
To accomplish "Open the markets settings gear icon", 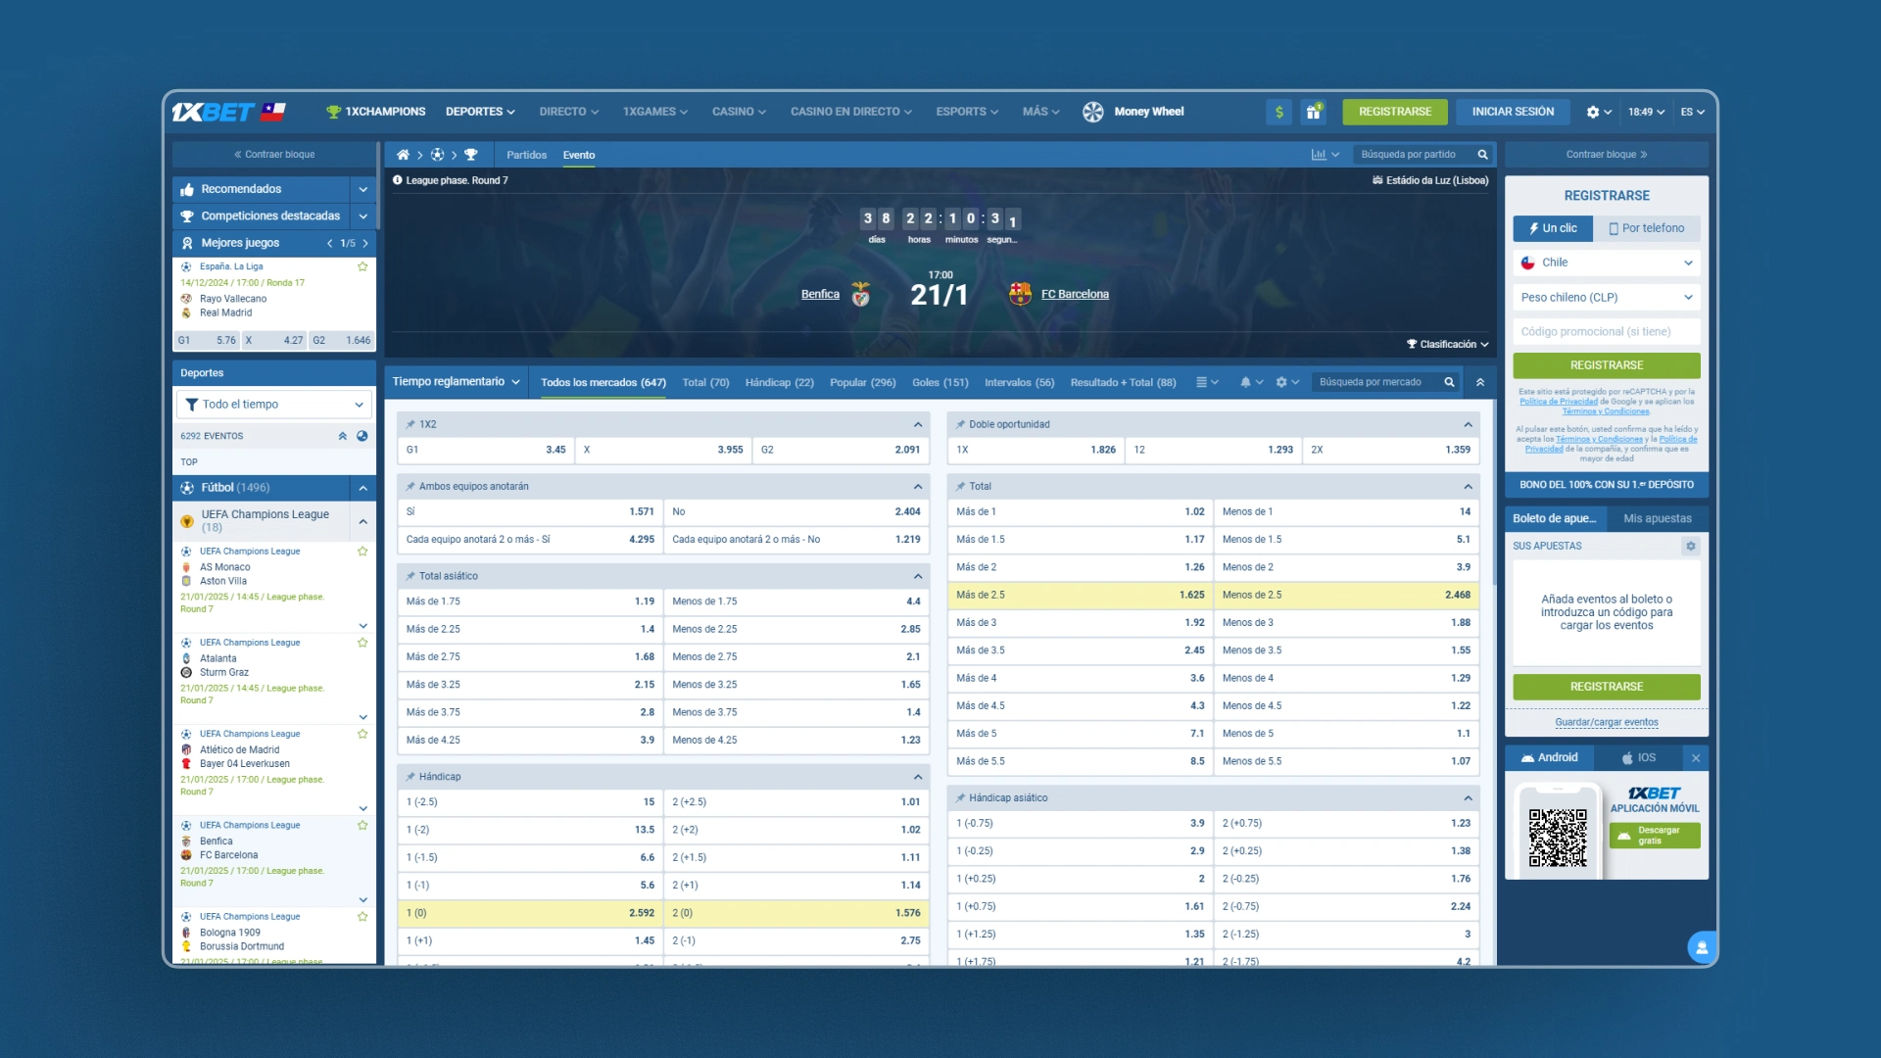I will (x=1281, y=382).
